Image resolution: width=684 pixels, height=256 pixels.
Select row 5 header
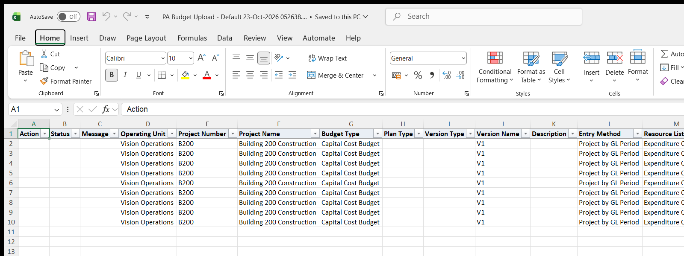click(x=11, y=173)
